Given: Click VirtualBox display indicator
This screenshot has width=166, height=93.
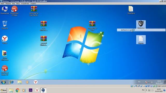Looking at the screenshot, I should click(x=146, y=86).
